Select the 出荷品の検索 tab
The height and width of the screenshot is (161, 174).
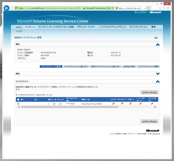[x=129, y=67]
